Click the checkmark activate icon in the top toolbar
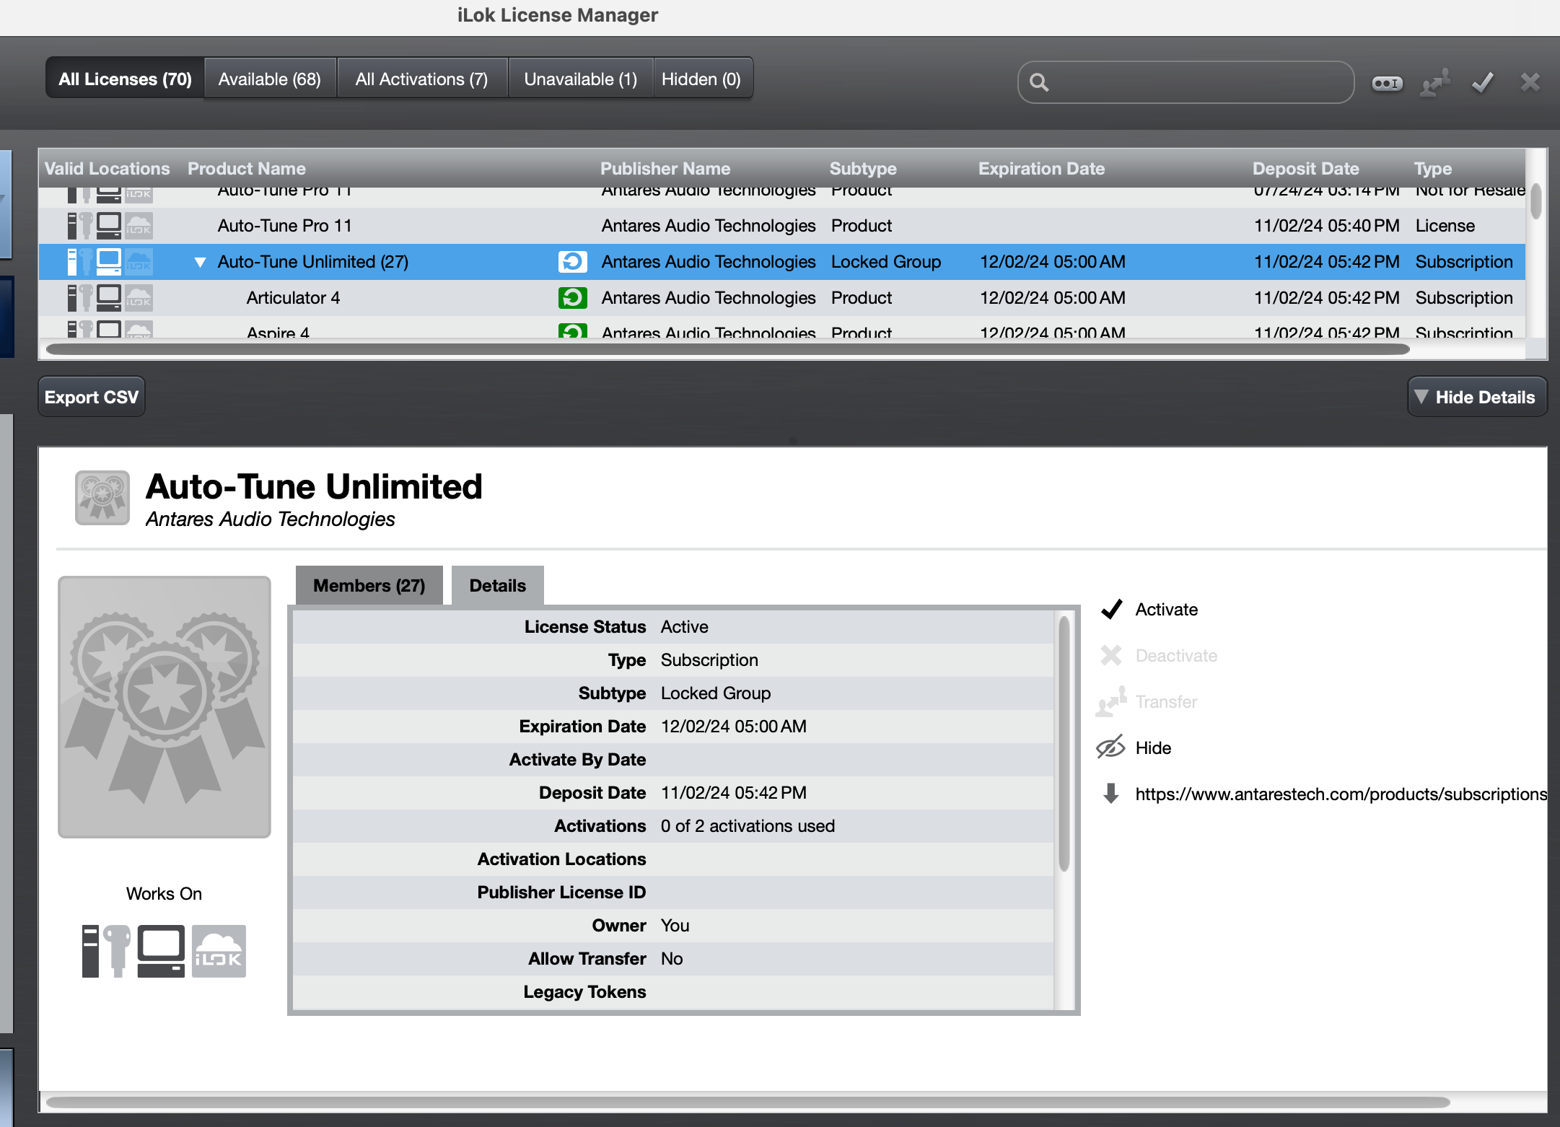 pyautogui.click(x=1481, y=82)
